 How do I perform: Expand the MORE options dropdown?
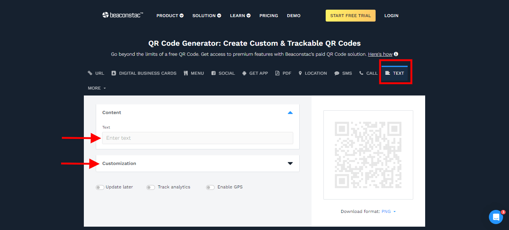96,88
